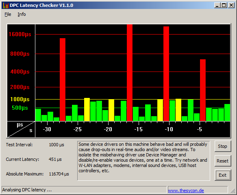The height and width of the screenshot is (195, 237).
Task: Open the www.thesycon.de link
Action: pyautogui.click(x=186, y=191)
